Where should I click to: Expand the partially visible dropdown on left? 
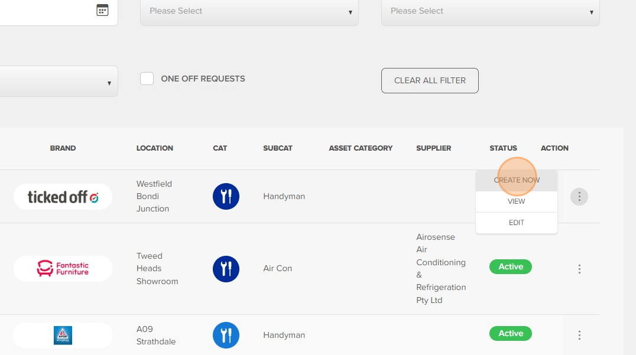pos(59,82)
